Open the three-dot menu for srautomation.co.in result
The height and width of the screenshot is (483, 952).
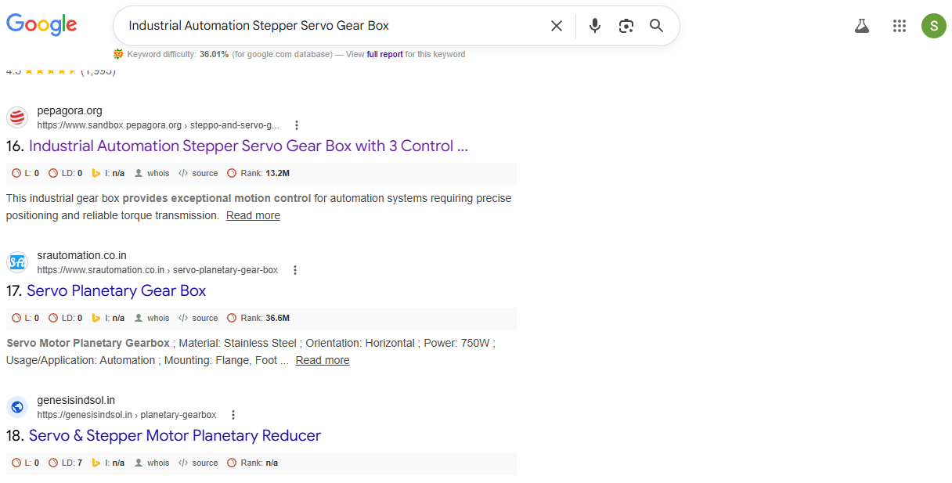click(295, 270)
